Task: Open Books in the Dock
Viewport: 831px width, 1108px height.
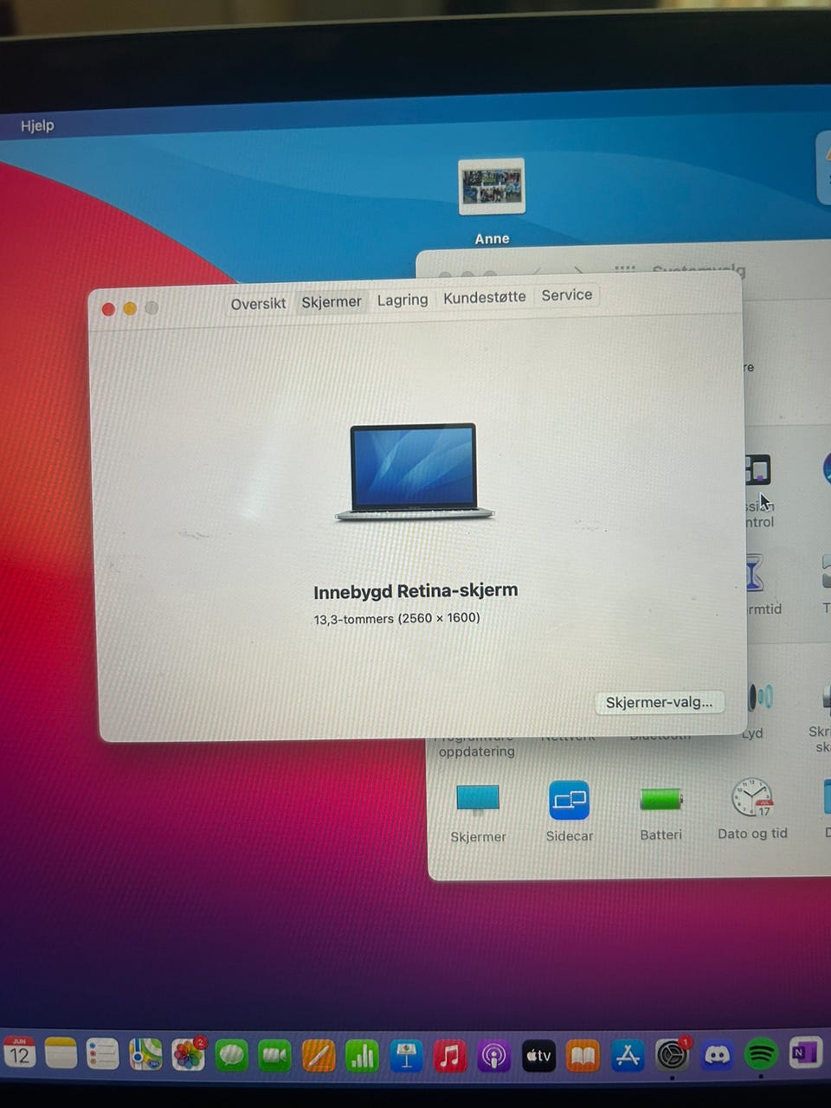Action: point(583,1056)
